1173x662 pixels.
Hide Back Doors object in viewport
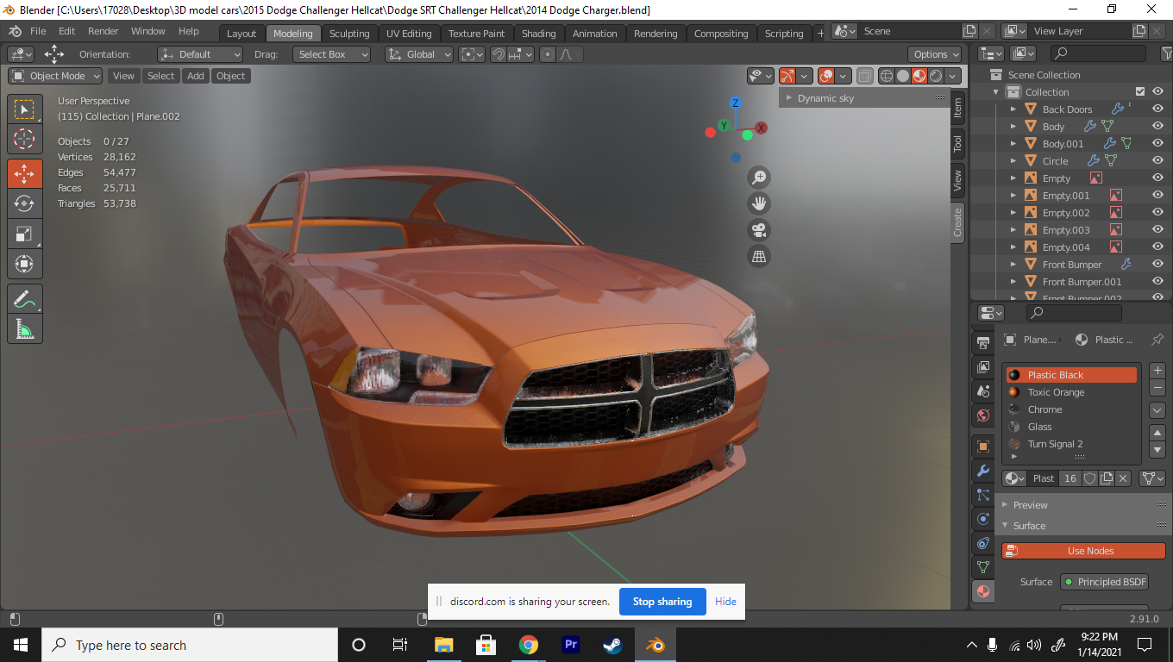coord(1157,109)
